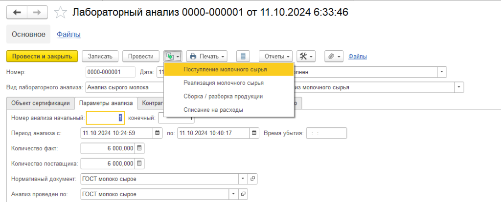Screen dimensions: 501x202
Task: Open the document movements report icon
Action: coord(243,57)
